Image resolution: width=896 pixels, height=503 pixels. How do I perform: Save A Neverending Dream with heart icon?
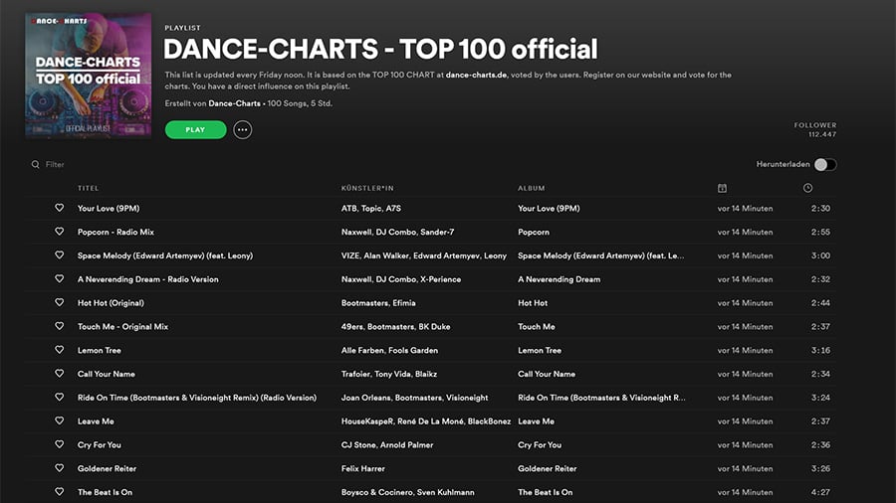[x=60, y=279]
